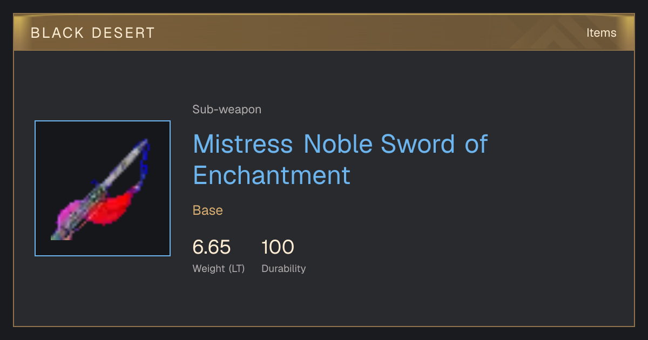
Task: Click the Weight (LT) label
Action: point(219,268)
